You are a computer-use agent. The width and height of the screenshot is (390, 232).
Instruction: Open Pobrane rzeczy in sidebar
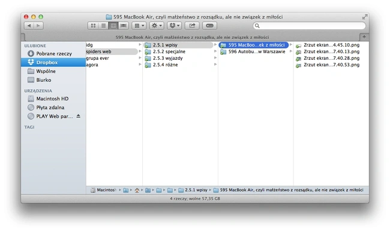pos(53,54)
